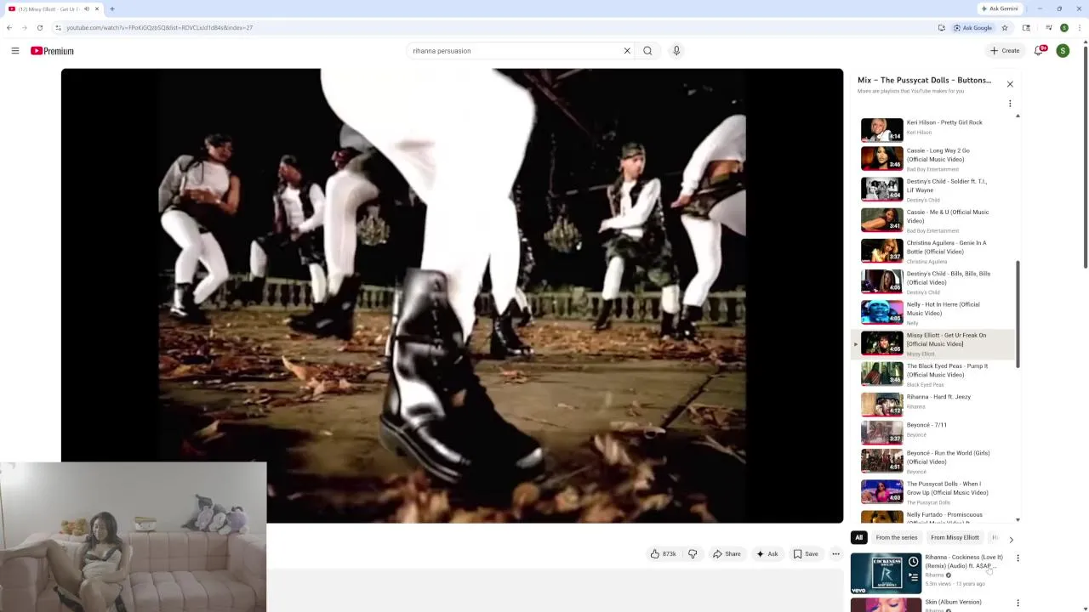Reload the browser page
Viewport: 1089px width, 612px height.
point(39,27)
